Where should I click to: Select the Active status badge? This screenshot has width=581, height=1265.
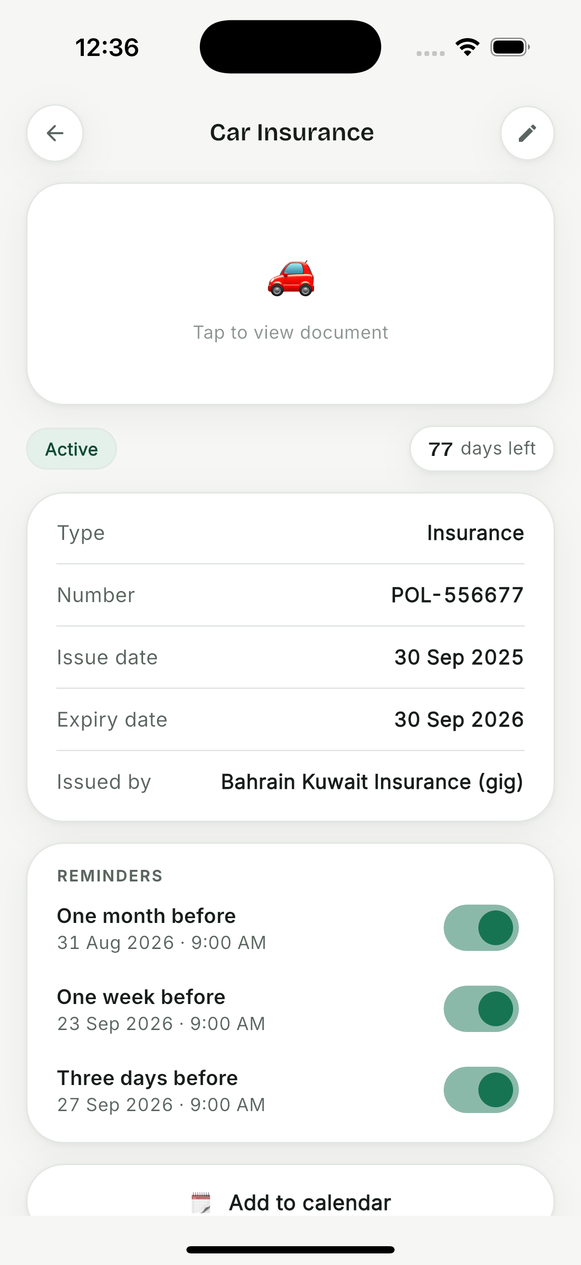coord(72,449)
